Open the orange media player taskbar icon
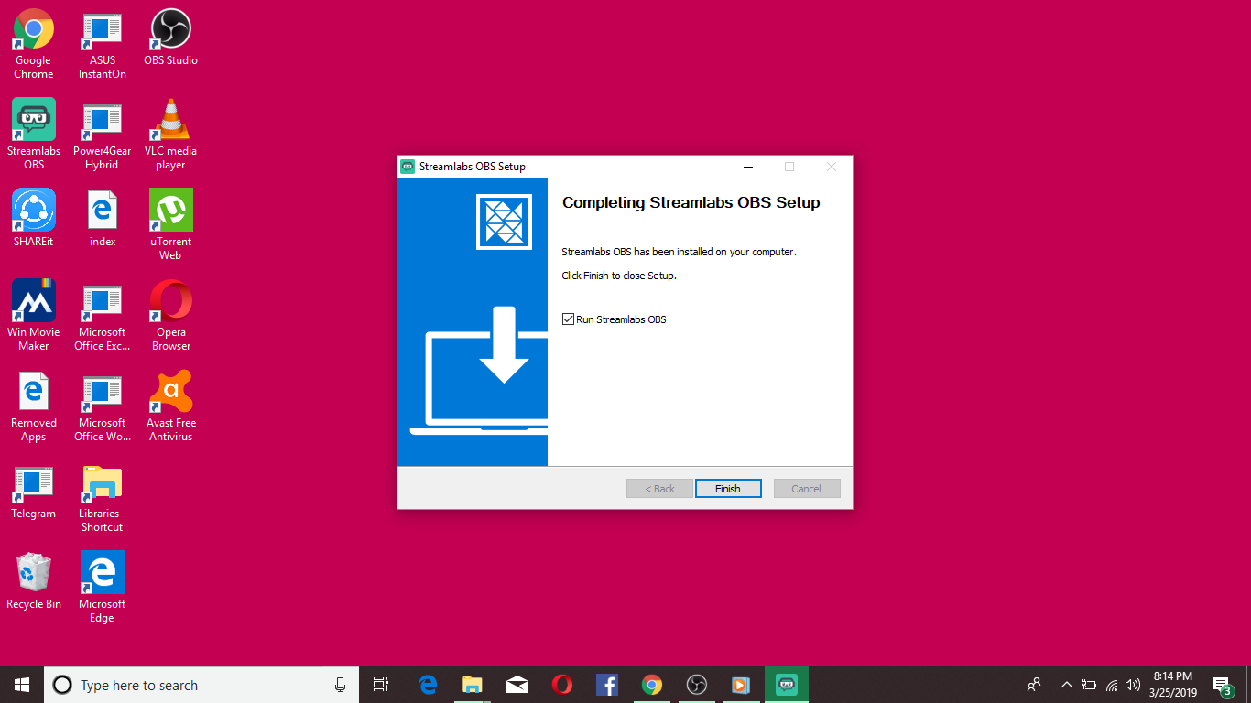This screenshot has height=703, width=1251. pyautogui.click(x=742, y=685)
